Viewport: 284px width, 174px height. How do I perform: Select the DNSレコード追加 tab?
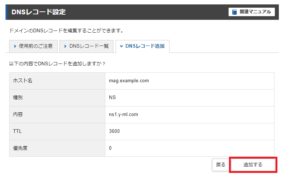(142, 46)
